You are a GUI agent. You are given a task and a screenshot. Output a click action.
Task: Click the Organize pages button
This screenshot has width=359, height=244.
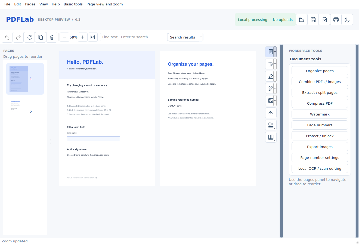tap(320, 71)
